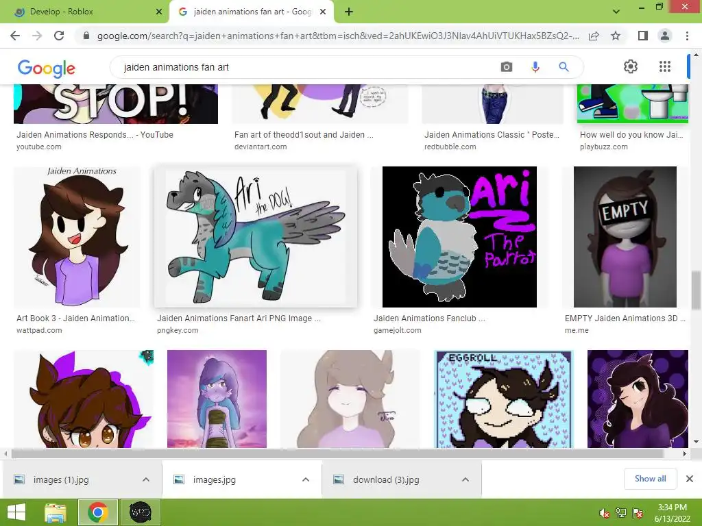702x526 pixels.
Task: Open downloaded images.jpg file
Action: (215, 480)
